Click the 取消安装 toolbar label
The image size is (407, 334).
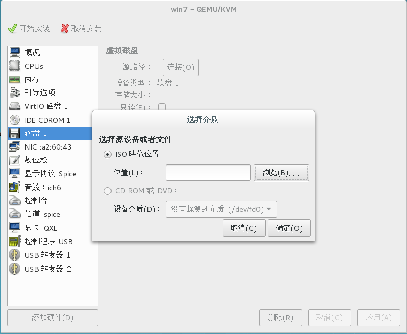click(x=86, y=28)
